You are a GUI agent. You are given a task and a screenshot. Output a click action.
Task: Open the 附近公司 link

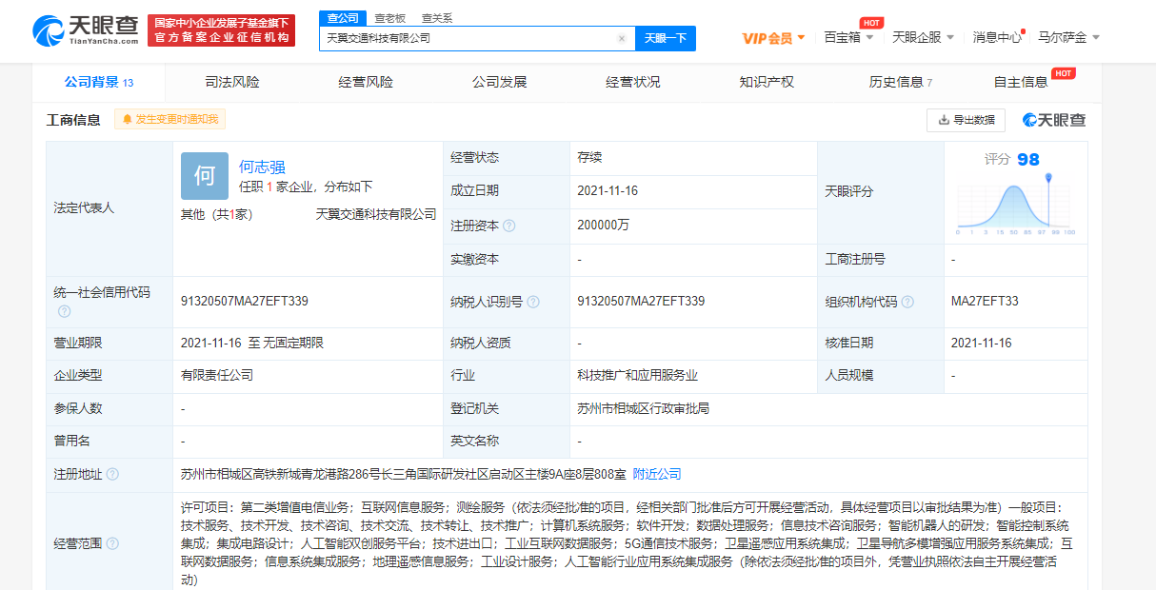click(657, 474)
